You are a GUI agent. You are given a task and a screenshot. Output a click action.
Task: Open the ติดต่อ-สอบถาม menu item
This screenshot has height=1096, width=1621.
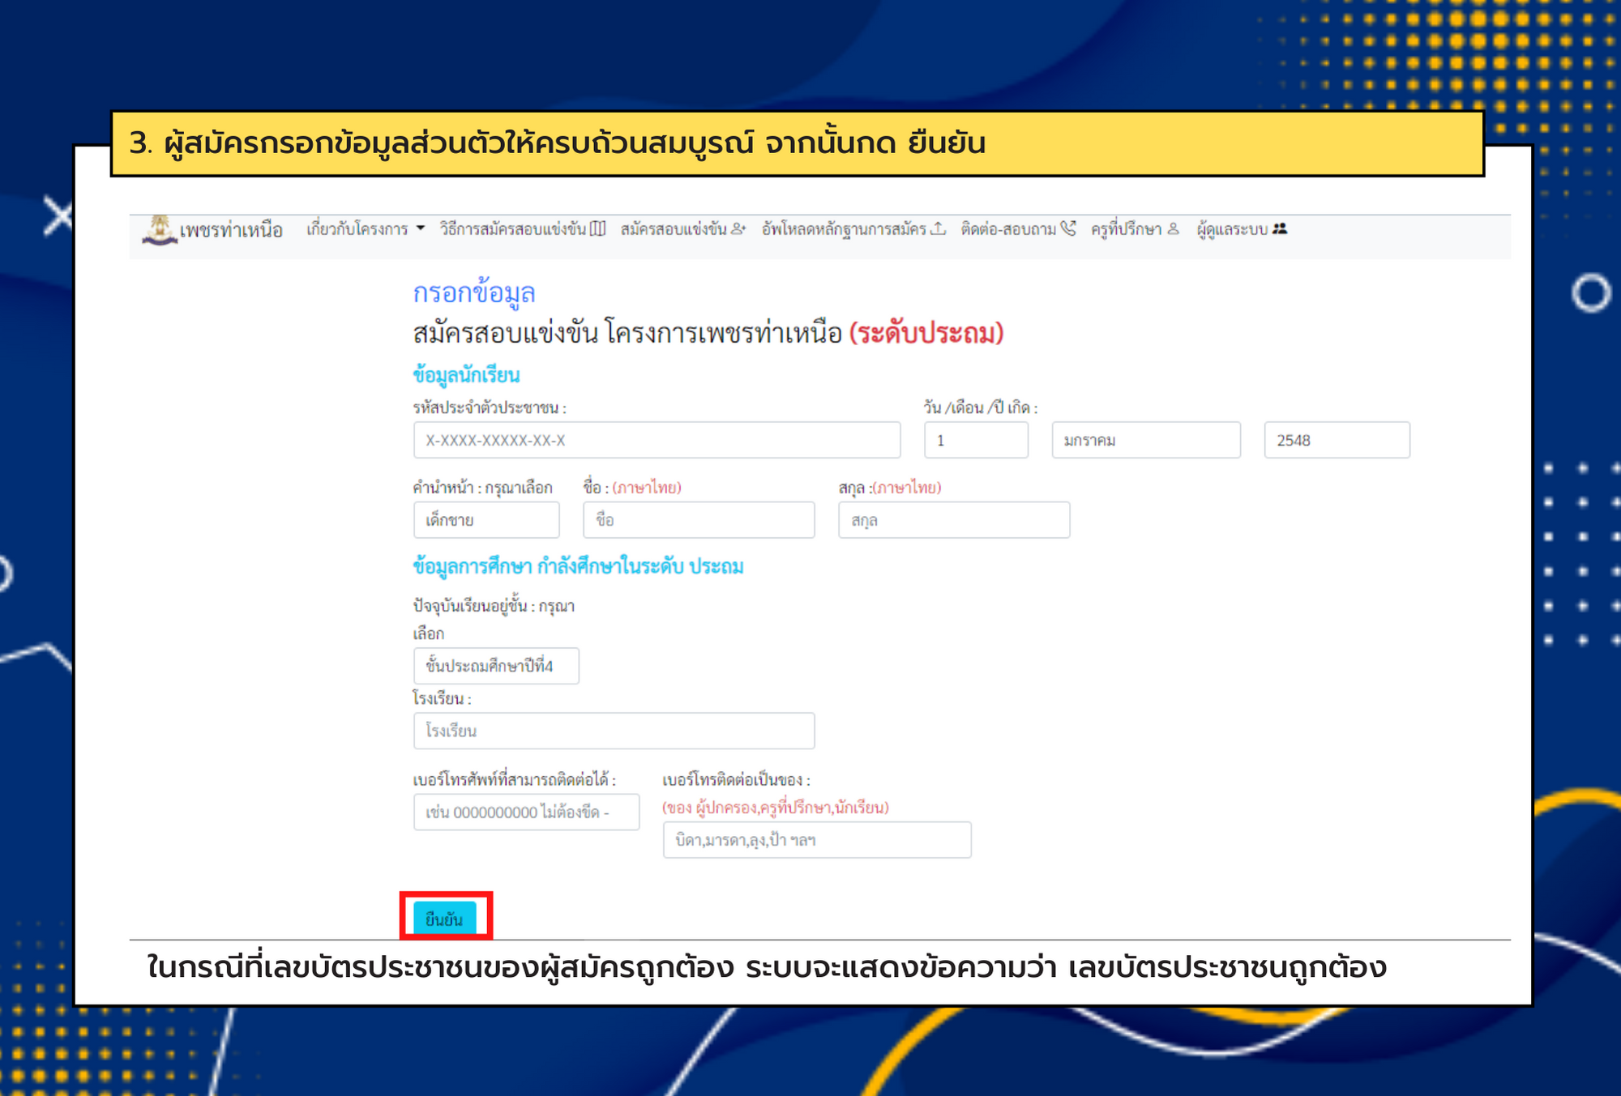[1008, 229]
